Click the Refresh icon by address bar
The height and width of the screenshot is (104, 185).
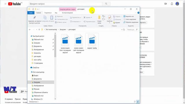(124, 29)
